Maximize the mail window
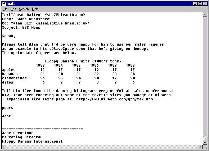The width and height of the screenshot is (209, 151). pyautogui.click(x=200, y=3)
